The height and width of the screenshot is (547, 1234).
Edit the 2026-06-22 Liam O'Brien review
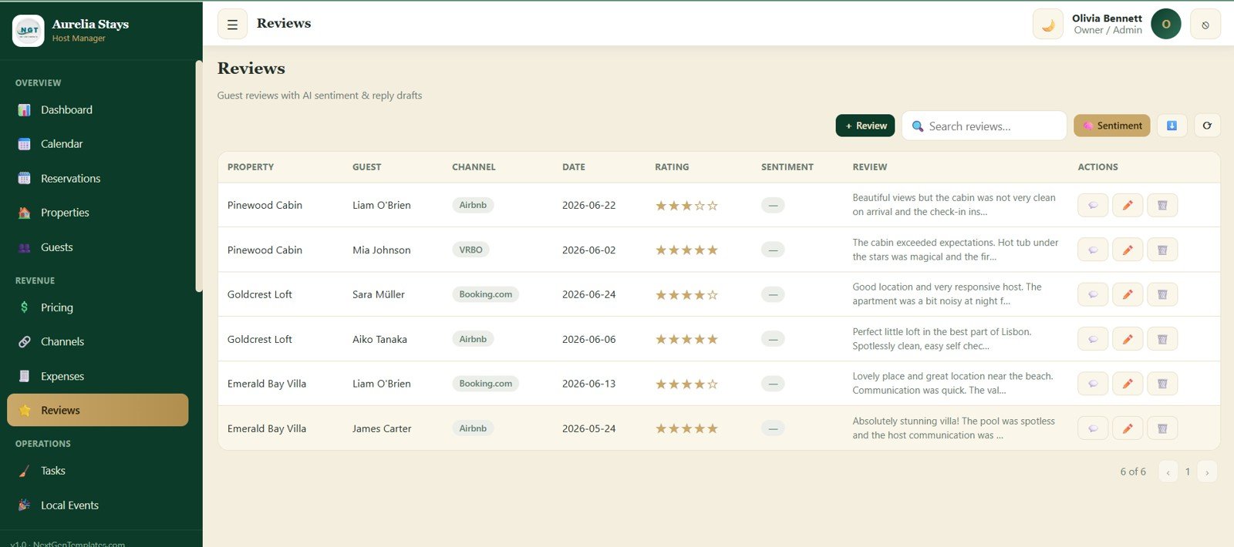point(1128,205)
